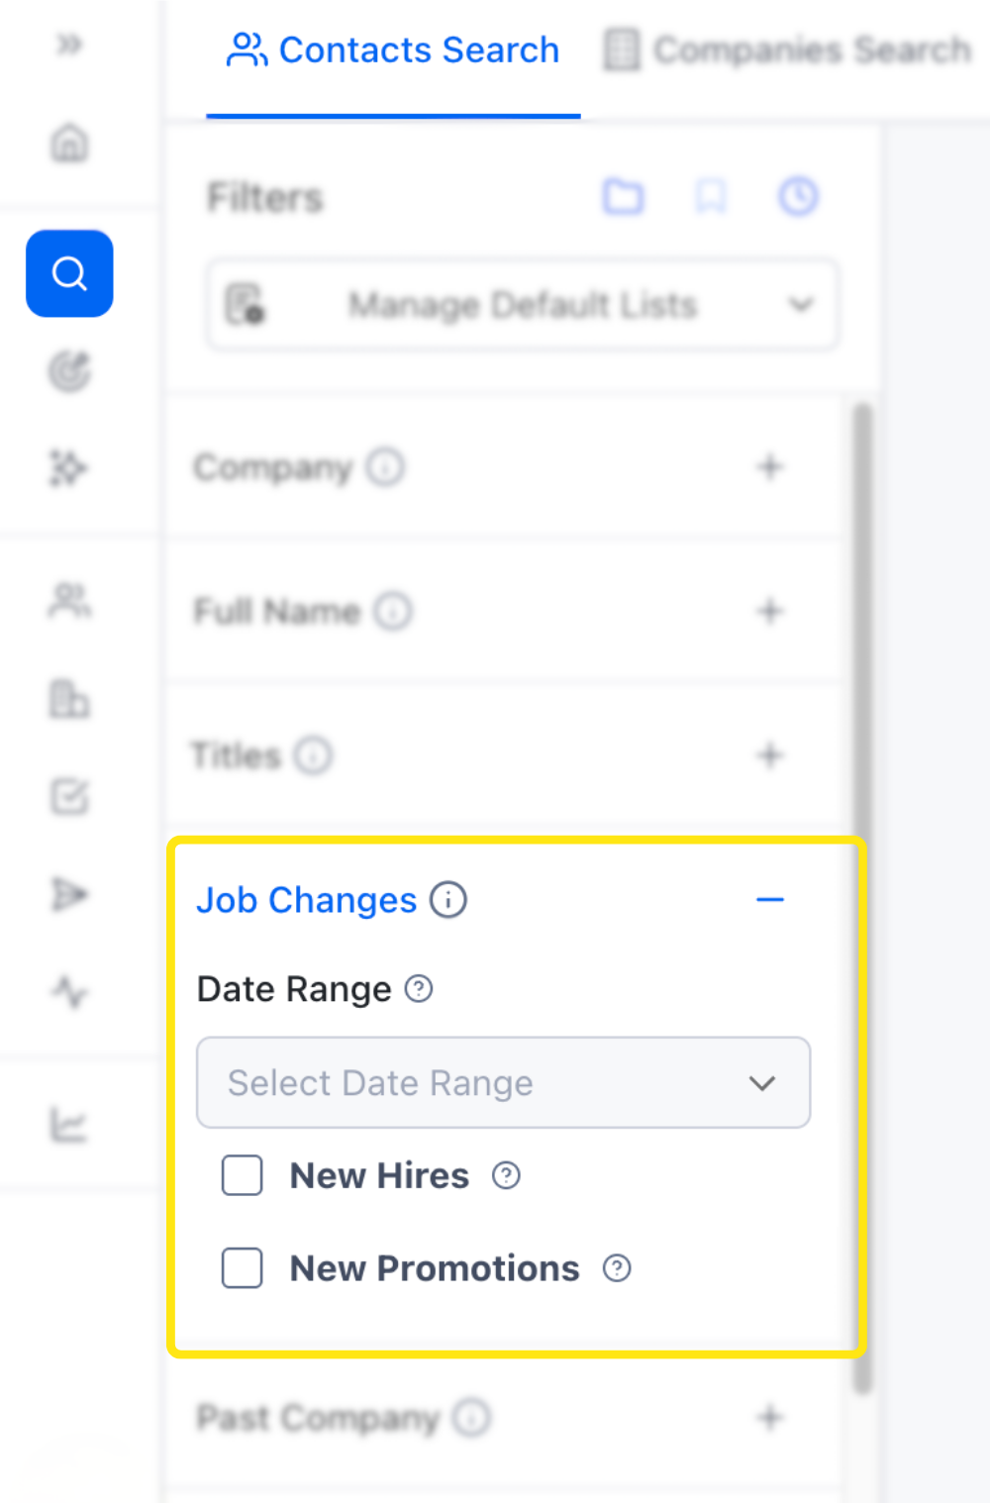
Task: Select the Search icon in the sidebar
Action: 68,273
